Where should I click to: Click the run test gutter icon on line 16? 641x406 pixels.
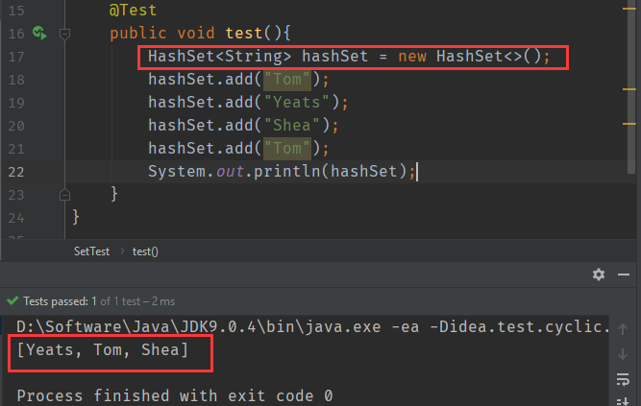(x=39, y=33)
